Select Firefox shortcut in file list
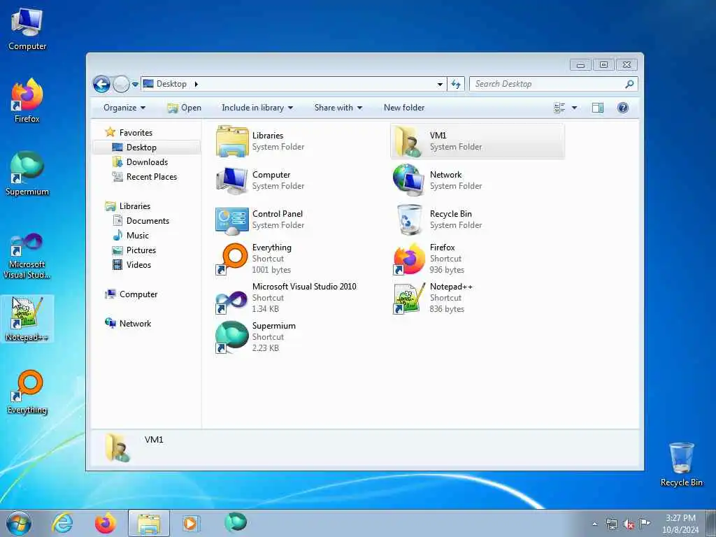716x537 pixels. pos(477,259)
